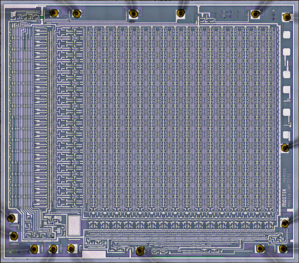
Task: Click the MK4006 part number marking
Action: tap(285, 176)
